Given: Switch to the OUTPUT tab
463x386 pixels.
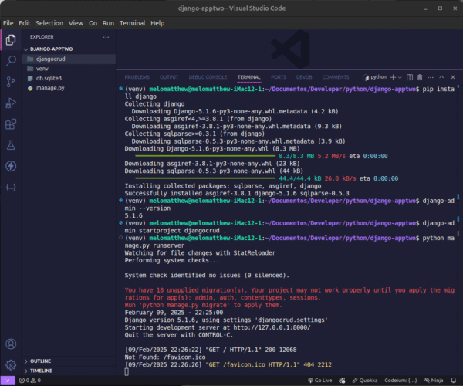Looking at the screenshot, I should (169, 77).
